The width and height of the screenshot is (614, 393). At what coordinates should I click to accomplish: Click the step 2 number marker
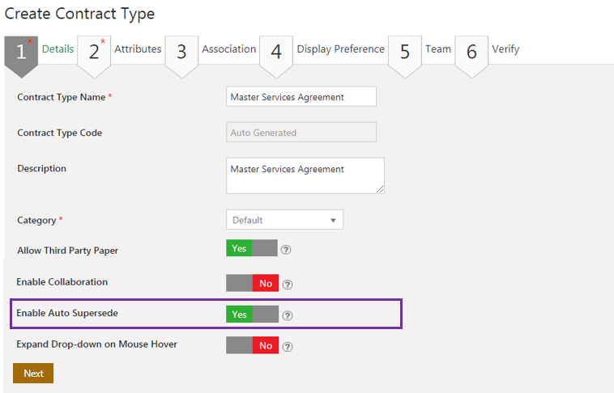pyautogui.click(x=94, y=53)
